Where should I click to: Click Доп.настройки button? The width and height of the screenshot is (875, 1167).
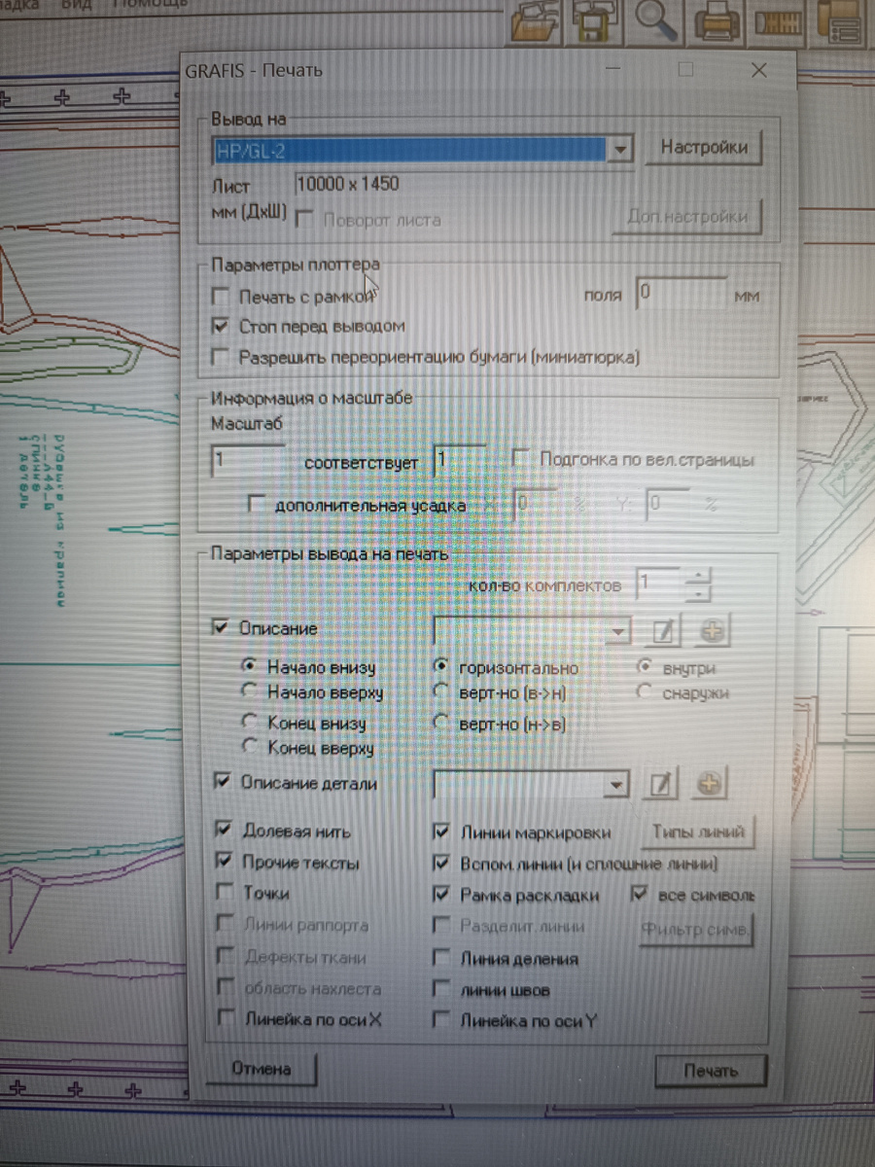pos(686,217)
